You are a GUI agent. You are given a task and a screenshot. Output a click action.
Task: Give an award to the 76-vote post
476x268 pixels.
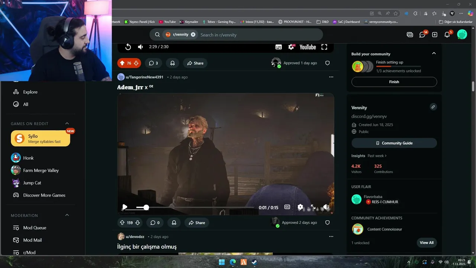pyautogui.click(x=173, y=63)
